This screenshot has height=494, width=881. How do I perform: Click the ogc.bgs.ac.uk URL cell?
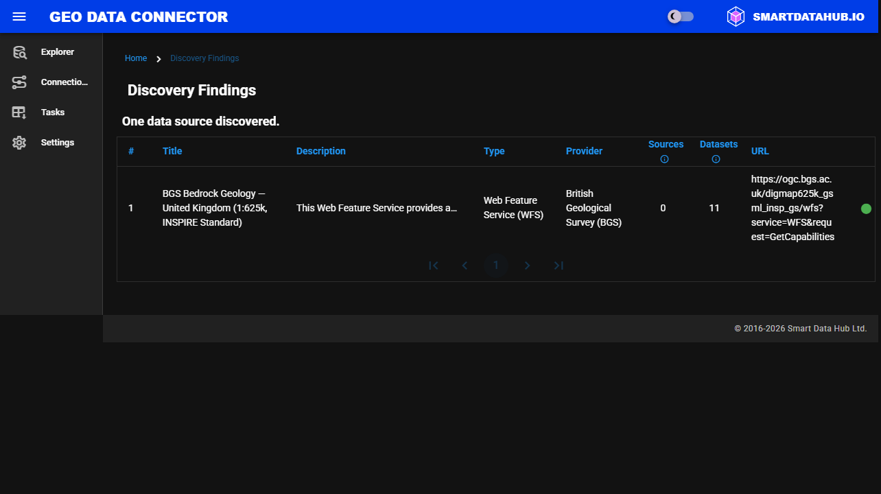coord(792,208)
